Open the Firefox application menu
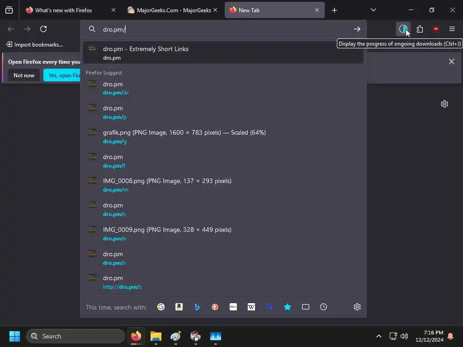Image resolution: width=463 pixels, height=347 pixels. 452,29
